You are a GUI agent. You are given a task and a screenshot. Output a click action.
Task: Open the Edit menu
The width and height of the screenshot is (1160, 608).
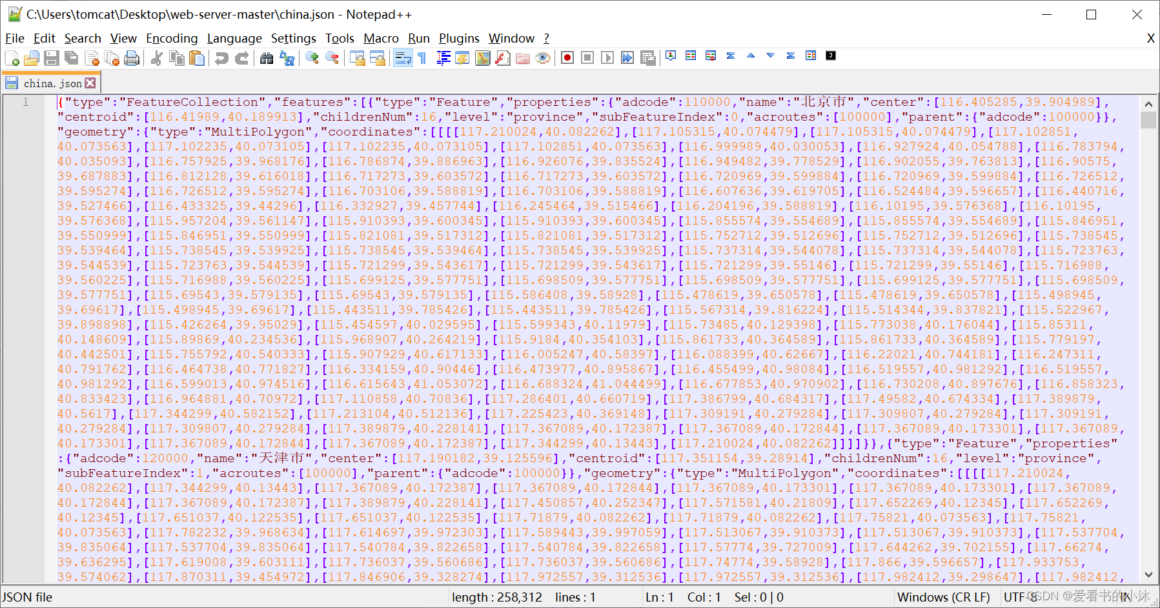click(x=45, y=39)
